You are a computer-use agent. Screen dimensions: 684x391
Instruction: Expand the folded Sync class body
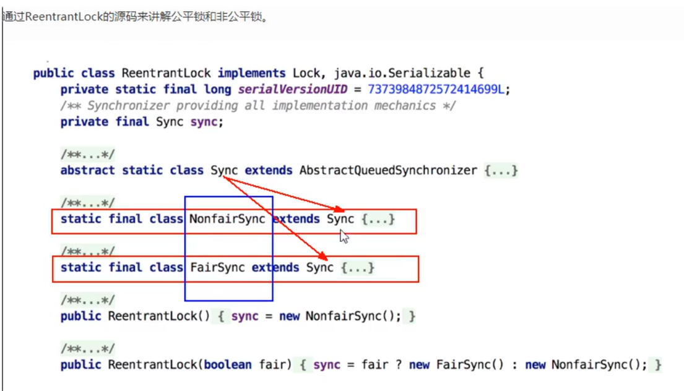[x=501, y=170]
